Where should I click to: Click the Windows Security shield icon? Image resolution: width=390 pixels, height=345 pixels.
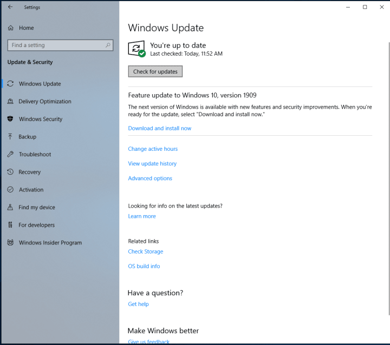pos(10,119)
